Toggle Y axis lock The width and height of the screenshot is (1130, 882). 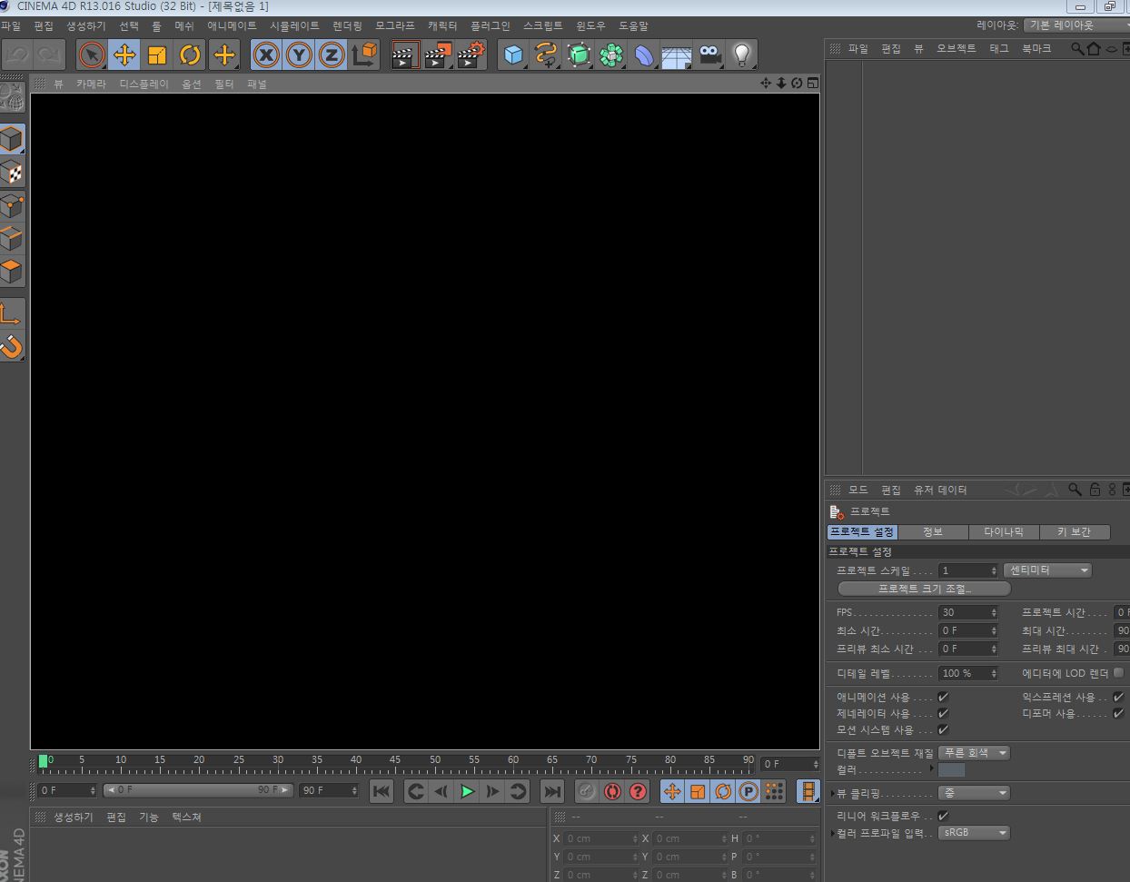pyautogui.click(x=299, y=55)
